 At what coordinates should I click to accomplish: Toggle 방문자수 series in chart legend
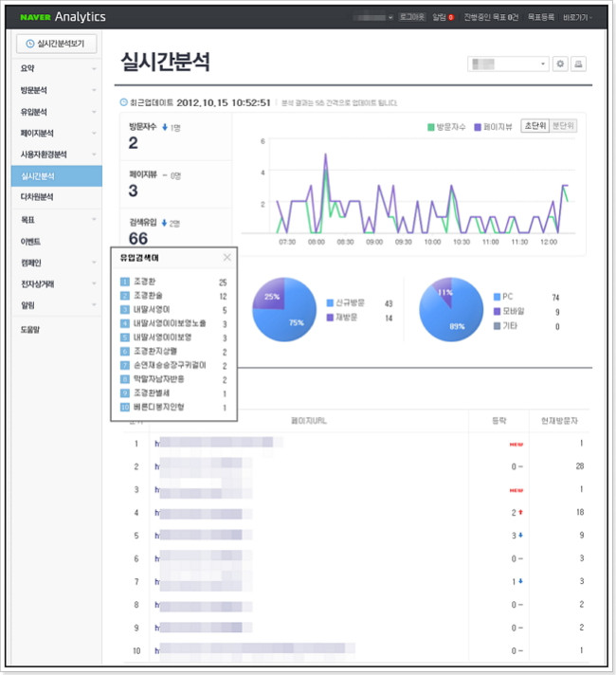click(x=446, y=127)
